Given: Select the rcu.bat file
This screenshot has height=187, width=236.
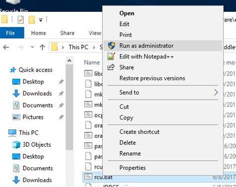Looking at the screenshot, I should tap(103, 177).
